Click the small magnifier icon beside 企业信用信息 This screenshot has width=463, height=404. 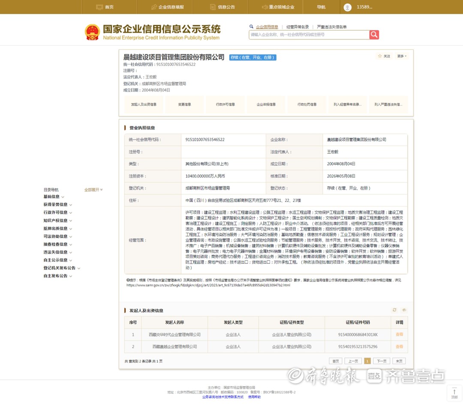(251, 27)
